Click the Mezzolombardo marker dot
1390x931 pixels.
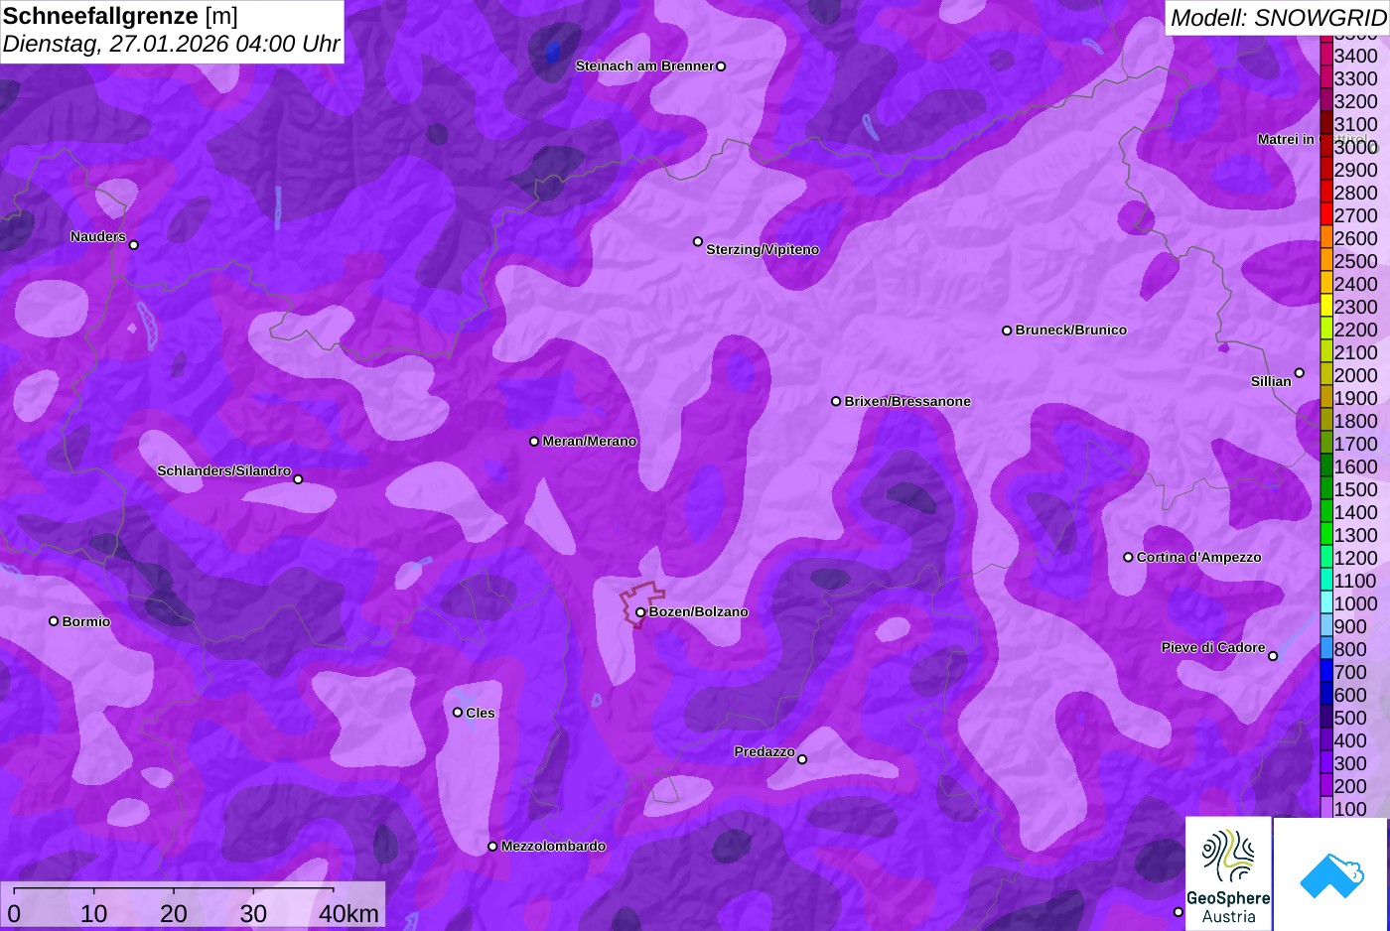492,847
